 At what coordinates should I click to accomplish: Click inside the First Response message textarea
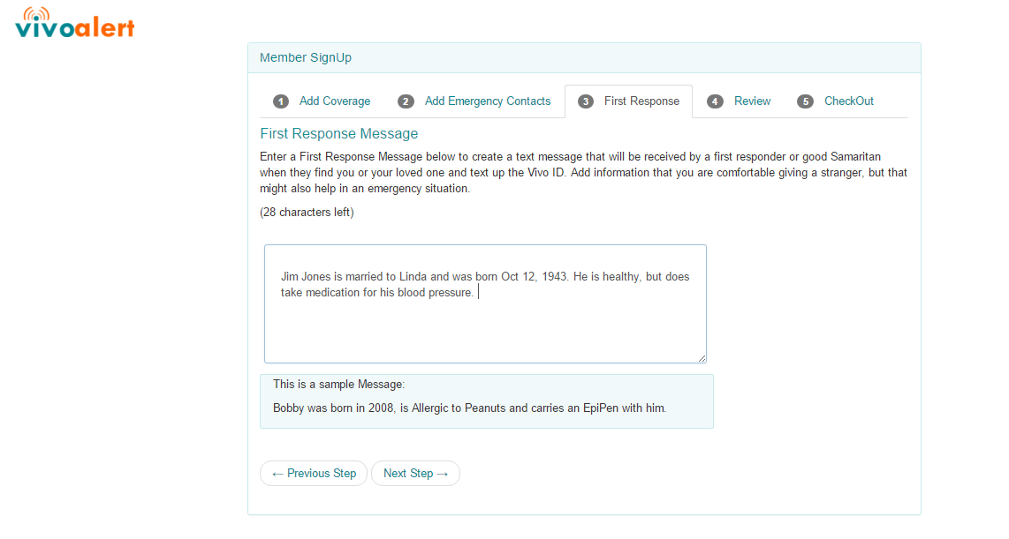click(x=485, y=303)
